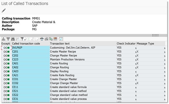Click the 'Create Material &' description value
The width and height of the screenshot is (169, 104).
[44, 22]
